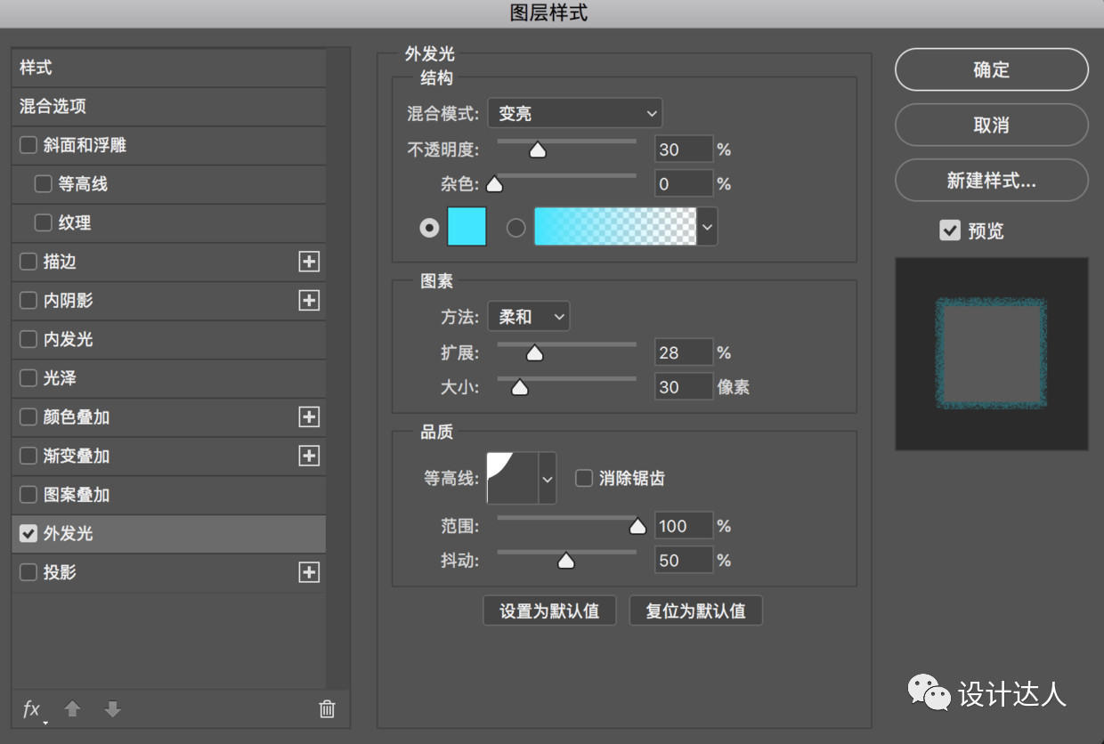Add another 内阴影 effect with plus icon

click(309, 301)
